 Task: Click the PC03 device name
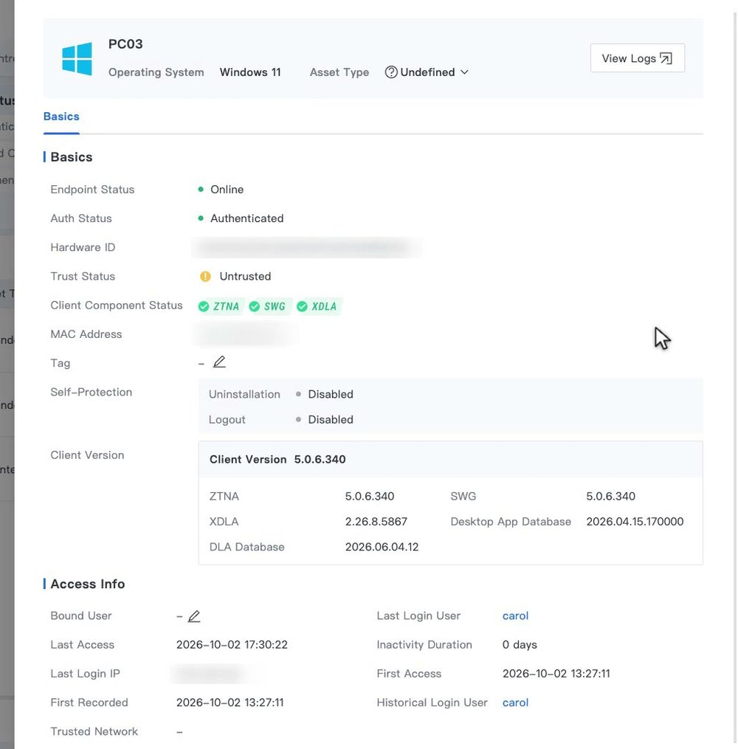125,44
